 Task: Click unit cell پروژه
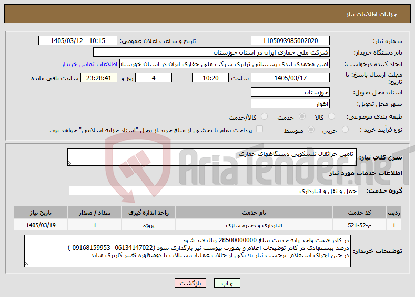(148, 225)
